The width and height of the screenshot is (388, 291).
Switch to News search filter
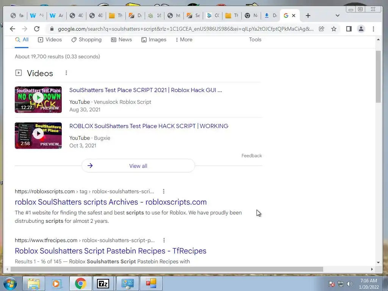[x=121, y=39]
